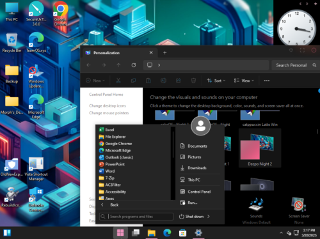Open the Sort dropdown menu

tap(216, 81)
